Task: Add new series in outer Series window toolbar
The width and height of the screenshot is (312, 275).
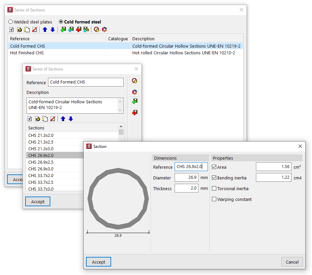Action: 11,30
